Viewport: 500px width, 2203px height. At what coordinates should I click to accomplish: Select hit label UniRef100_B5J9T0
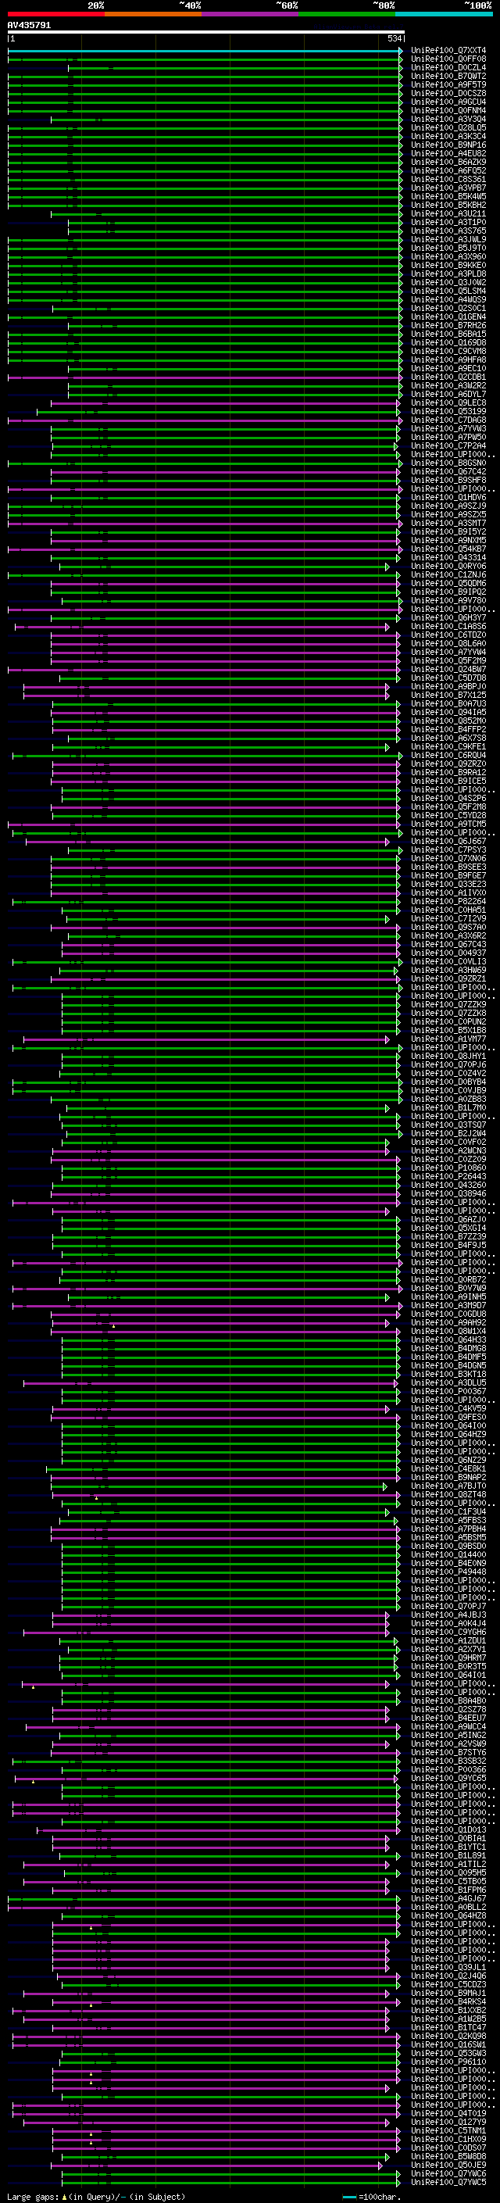448,248
